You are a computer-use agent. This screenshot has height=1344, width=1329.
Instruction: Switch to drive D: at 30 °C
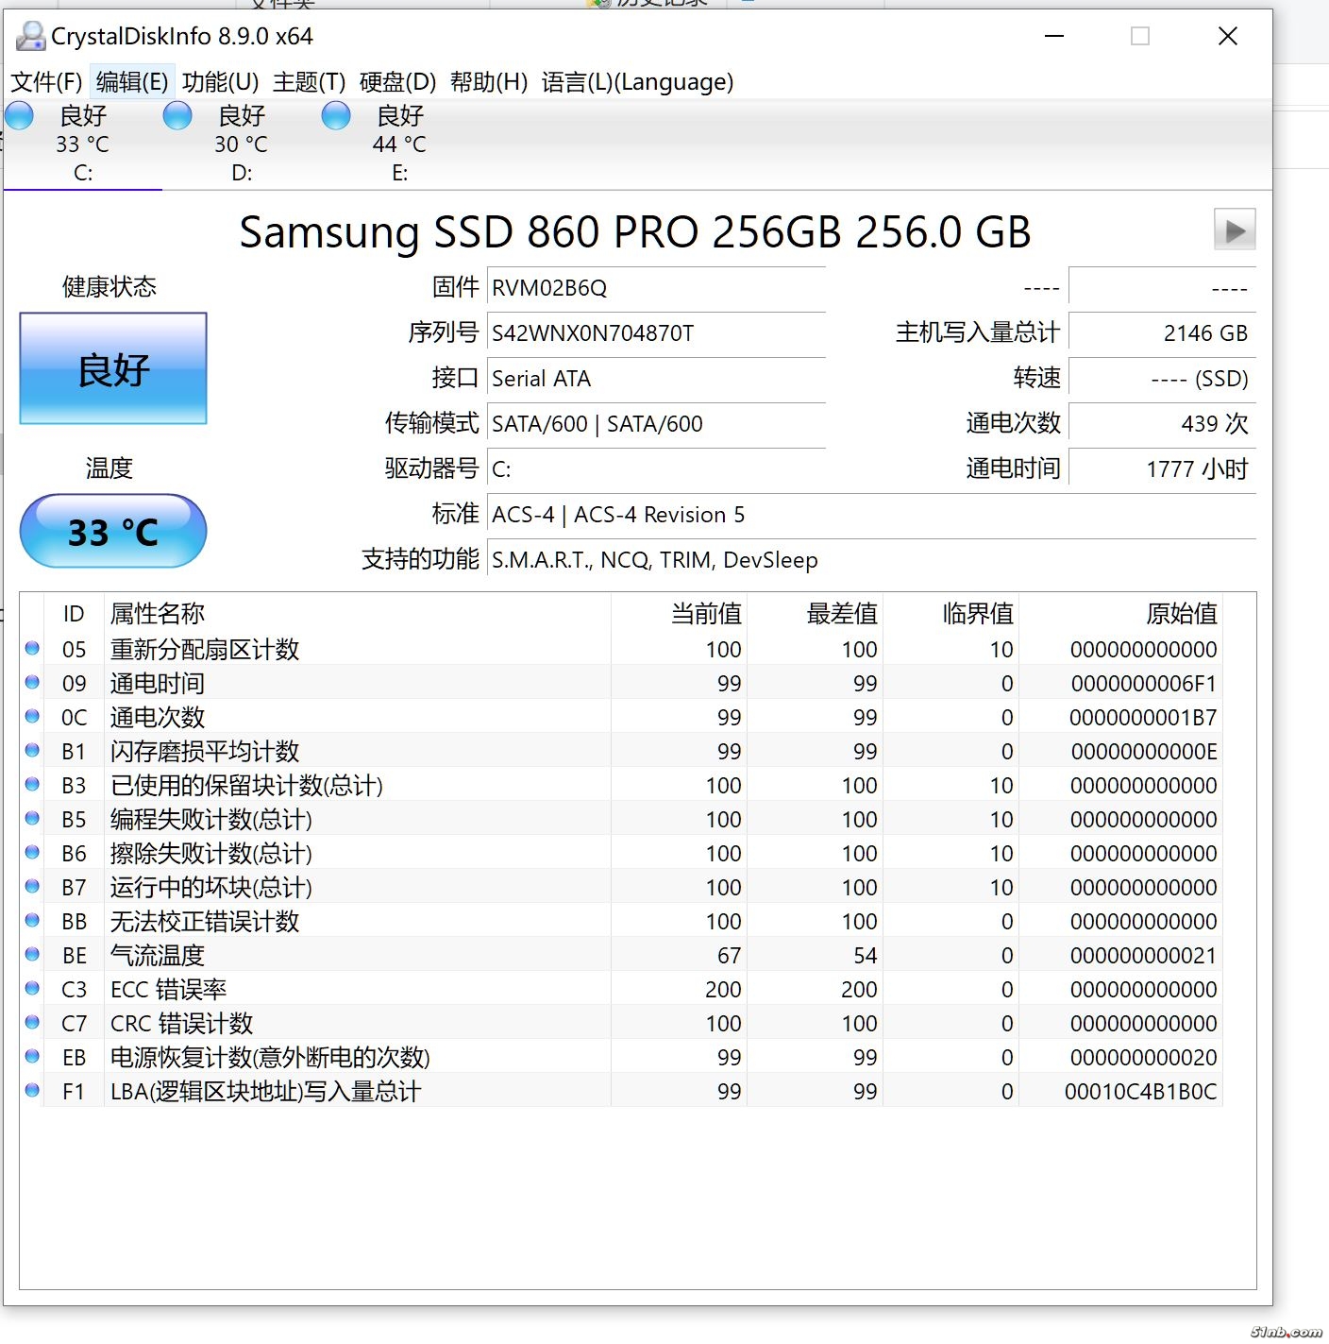pyautogui.click(x=242, y=144)
